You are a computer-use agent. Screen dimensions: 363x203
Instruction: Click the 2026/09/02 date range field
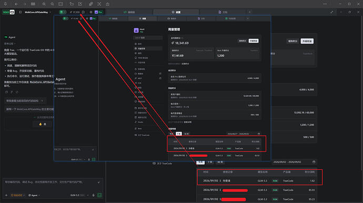294,162
